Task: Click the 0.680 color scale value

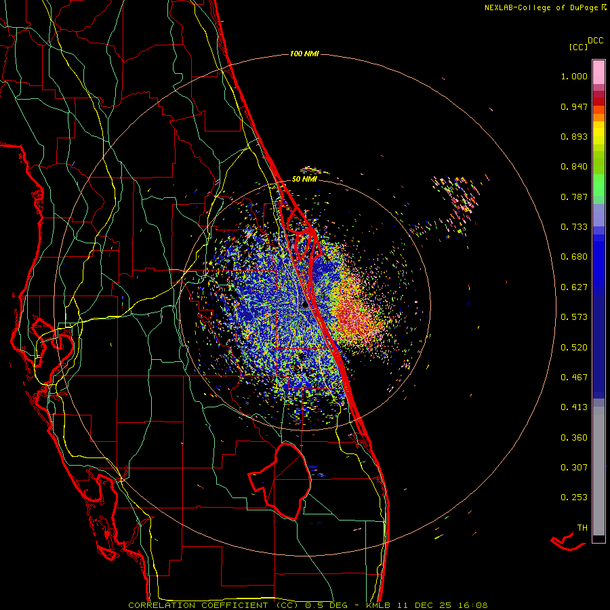Action: pyautogui.click(x=574, y=257)
